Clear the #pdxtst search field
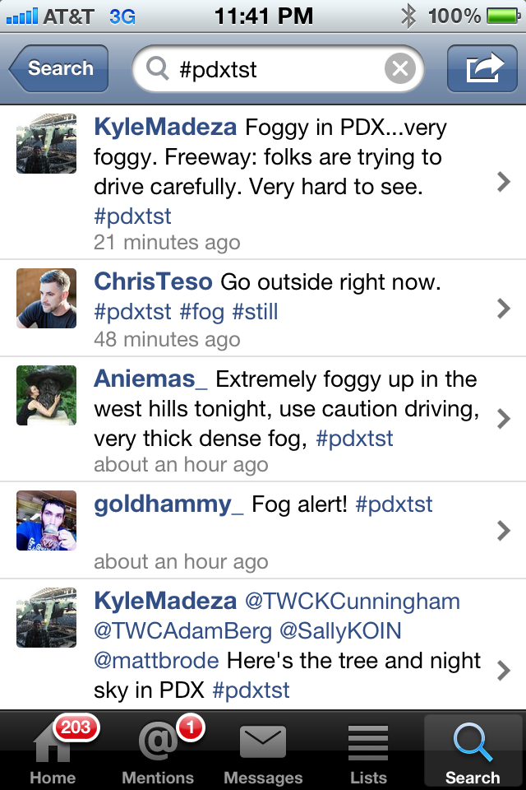 [x=399, y=69]
